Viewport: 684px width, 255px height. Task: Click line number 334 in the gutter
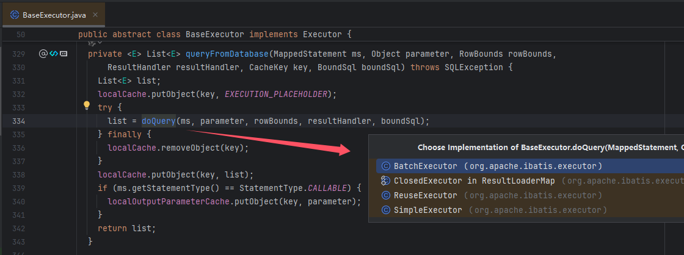[18, 121]
